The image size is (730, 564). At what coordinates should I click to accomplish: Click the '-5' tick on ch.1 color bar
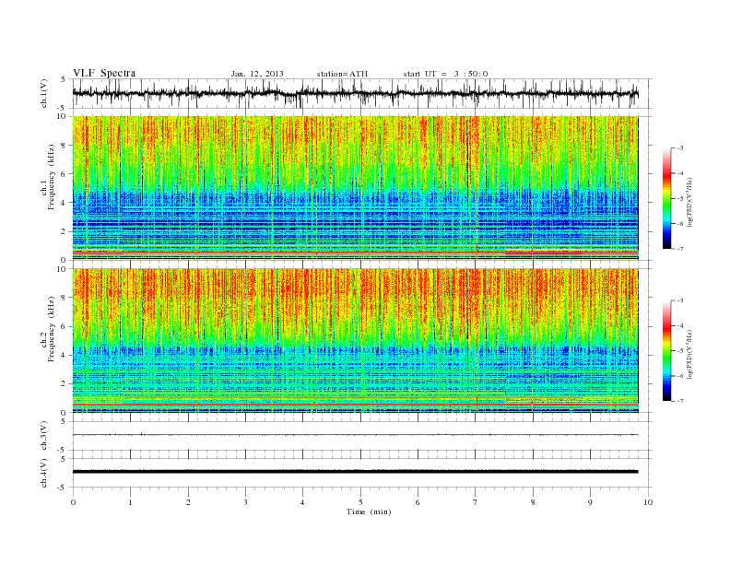[x=679, y=198]
